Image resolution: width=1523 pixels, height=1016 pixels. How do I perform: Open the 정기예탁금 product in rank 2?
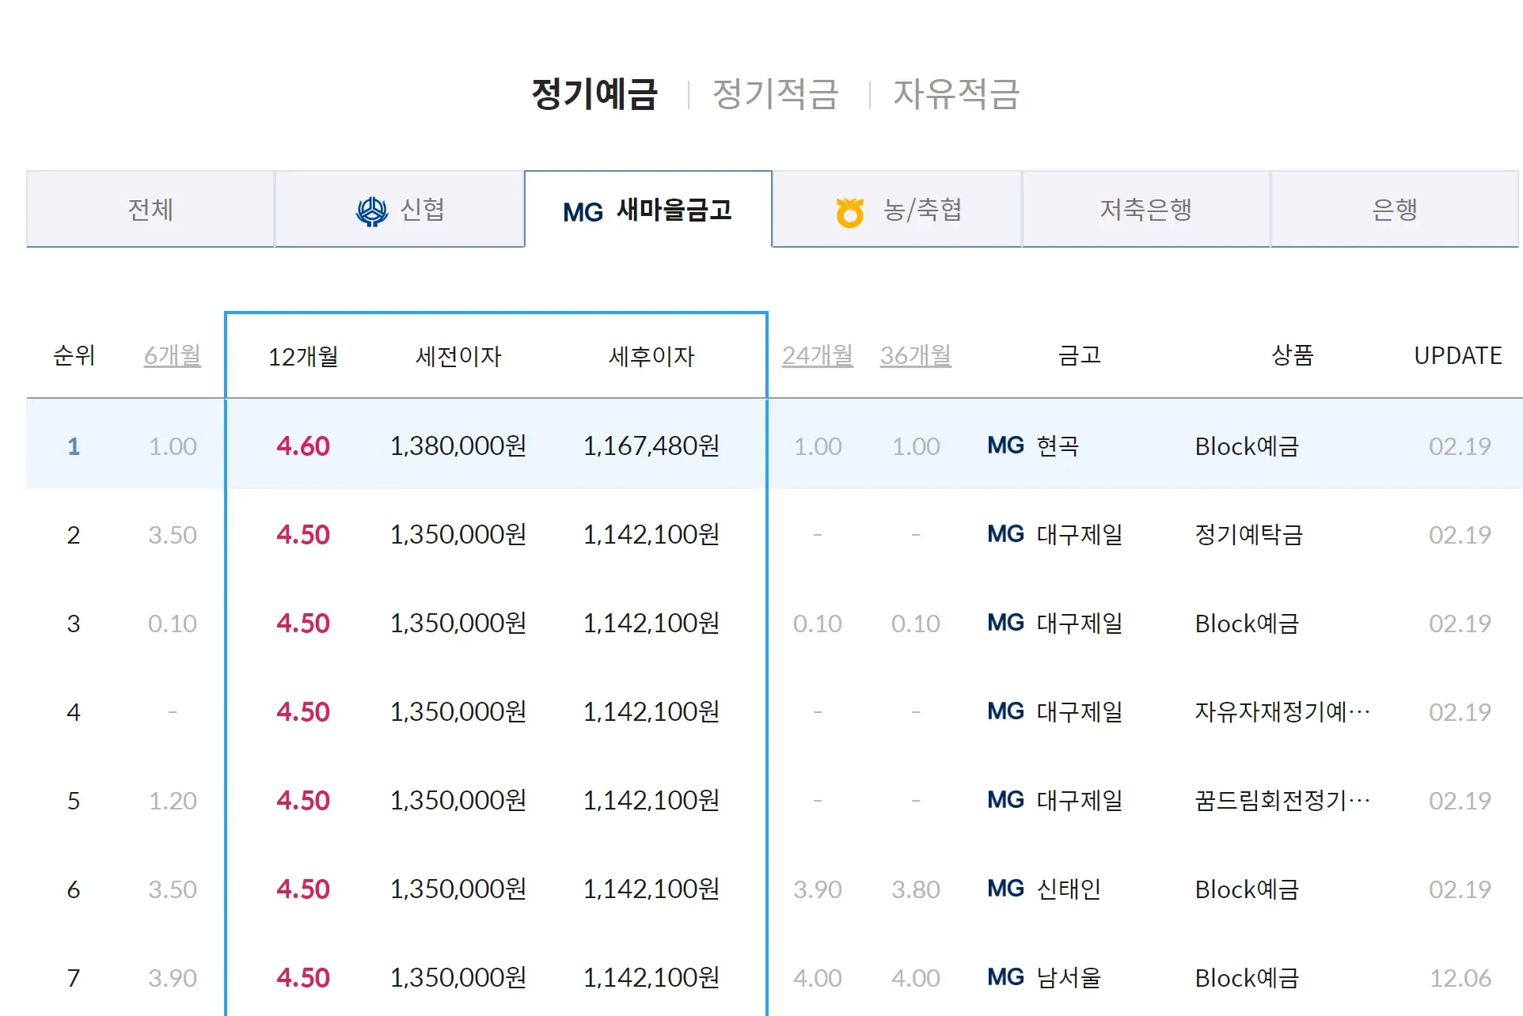tap(1248, 535)
